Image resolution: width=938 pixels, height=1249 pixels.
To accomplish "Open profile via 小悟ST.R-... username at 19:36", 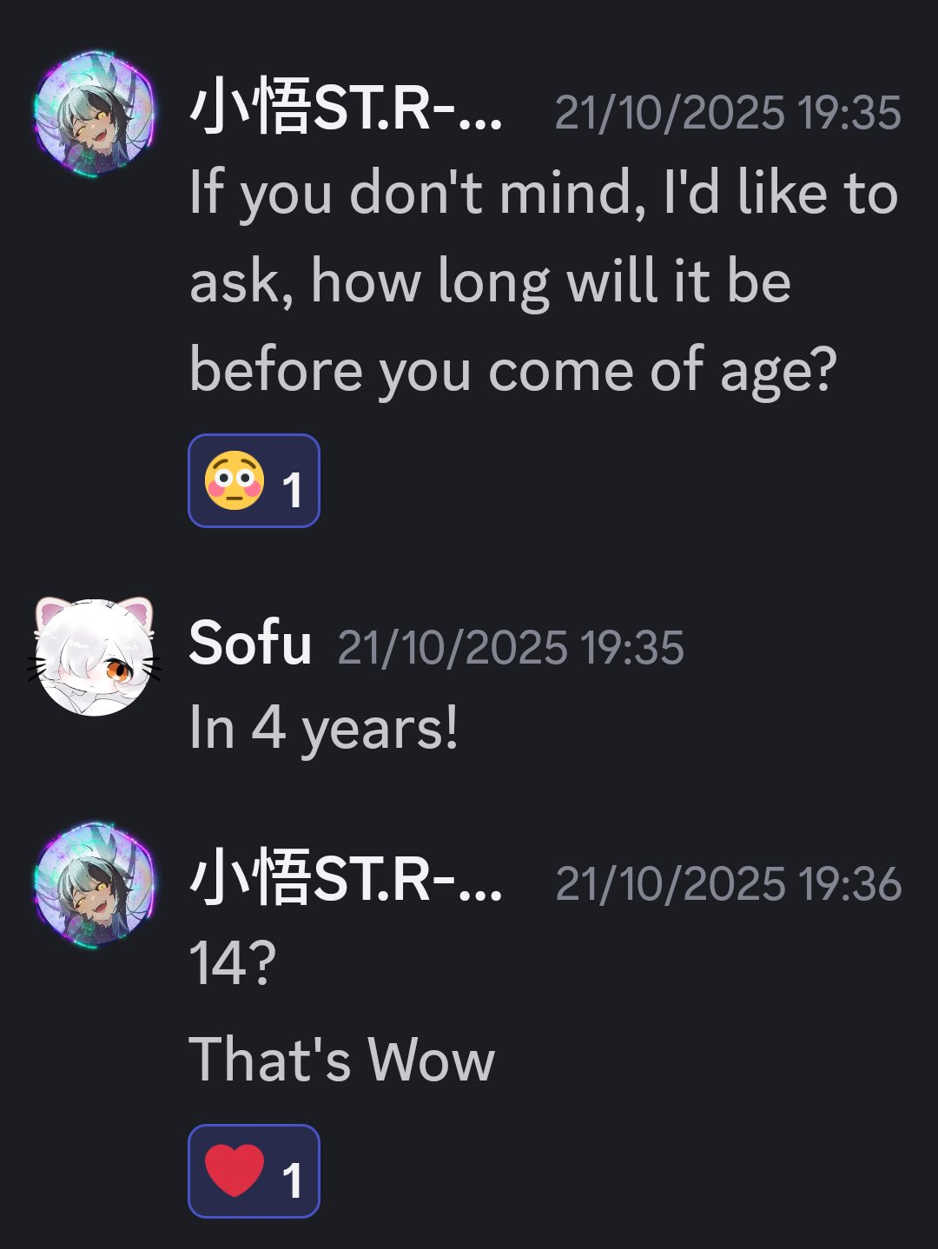I will tap(346, 879).
